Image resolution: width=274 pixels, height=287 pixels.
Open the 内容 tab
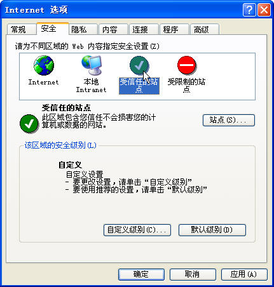tap(113, 29)
